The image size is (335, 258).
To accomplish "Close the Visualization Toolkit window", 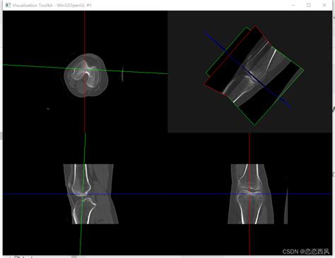I will (324, 5).
